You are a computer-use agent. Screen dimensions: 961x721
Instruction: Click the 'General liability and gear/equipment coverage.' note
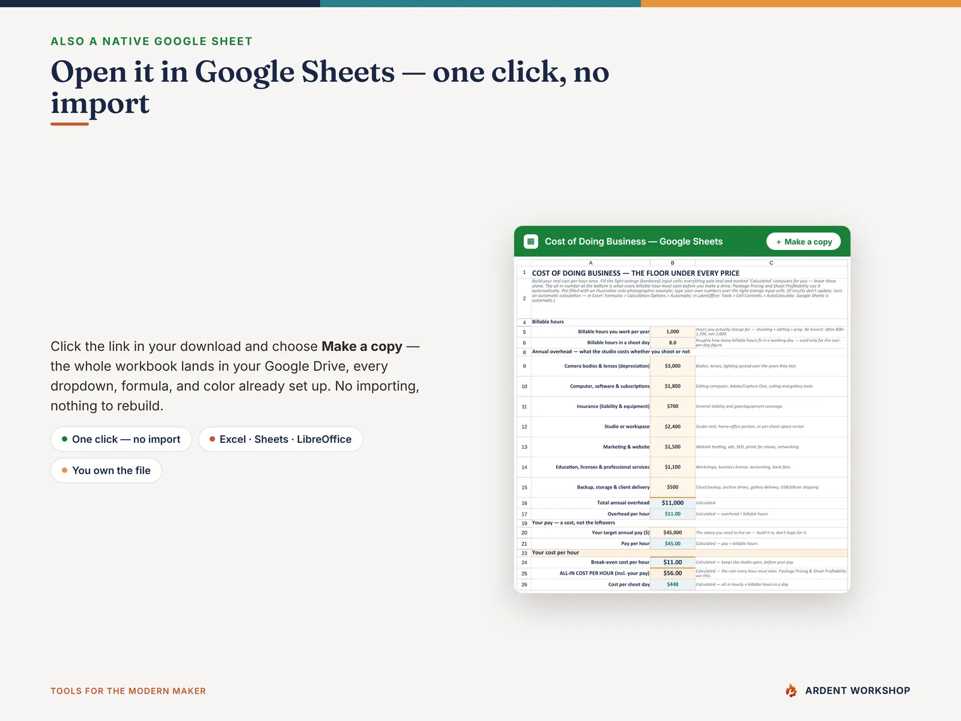point(739,406)
